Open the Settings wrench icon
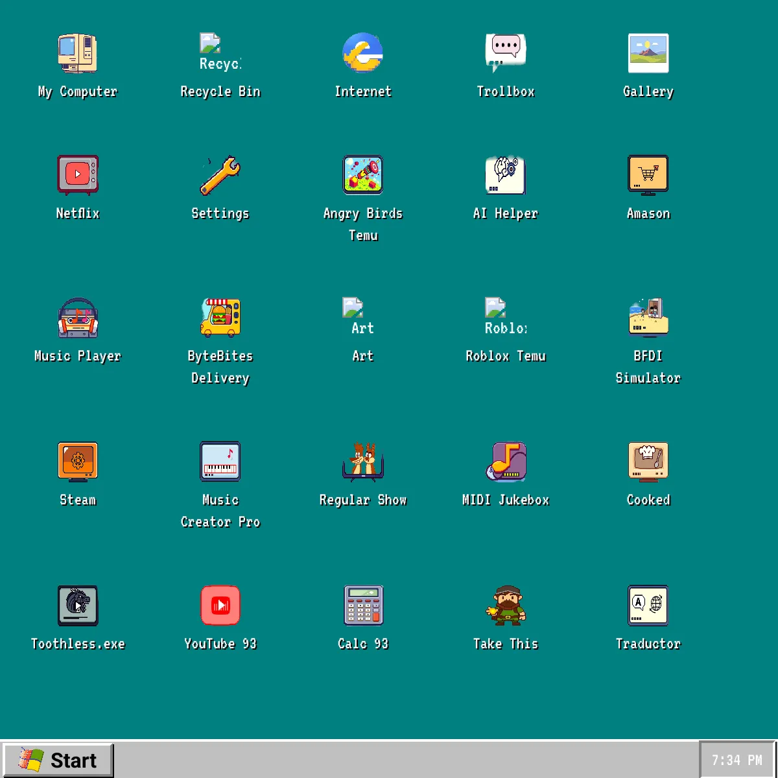 tap(220, 175)
